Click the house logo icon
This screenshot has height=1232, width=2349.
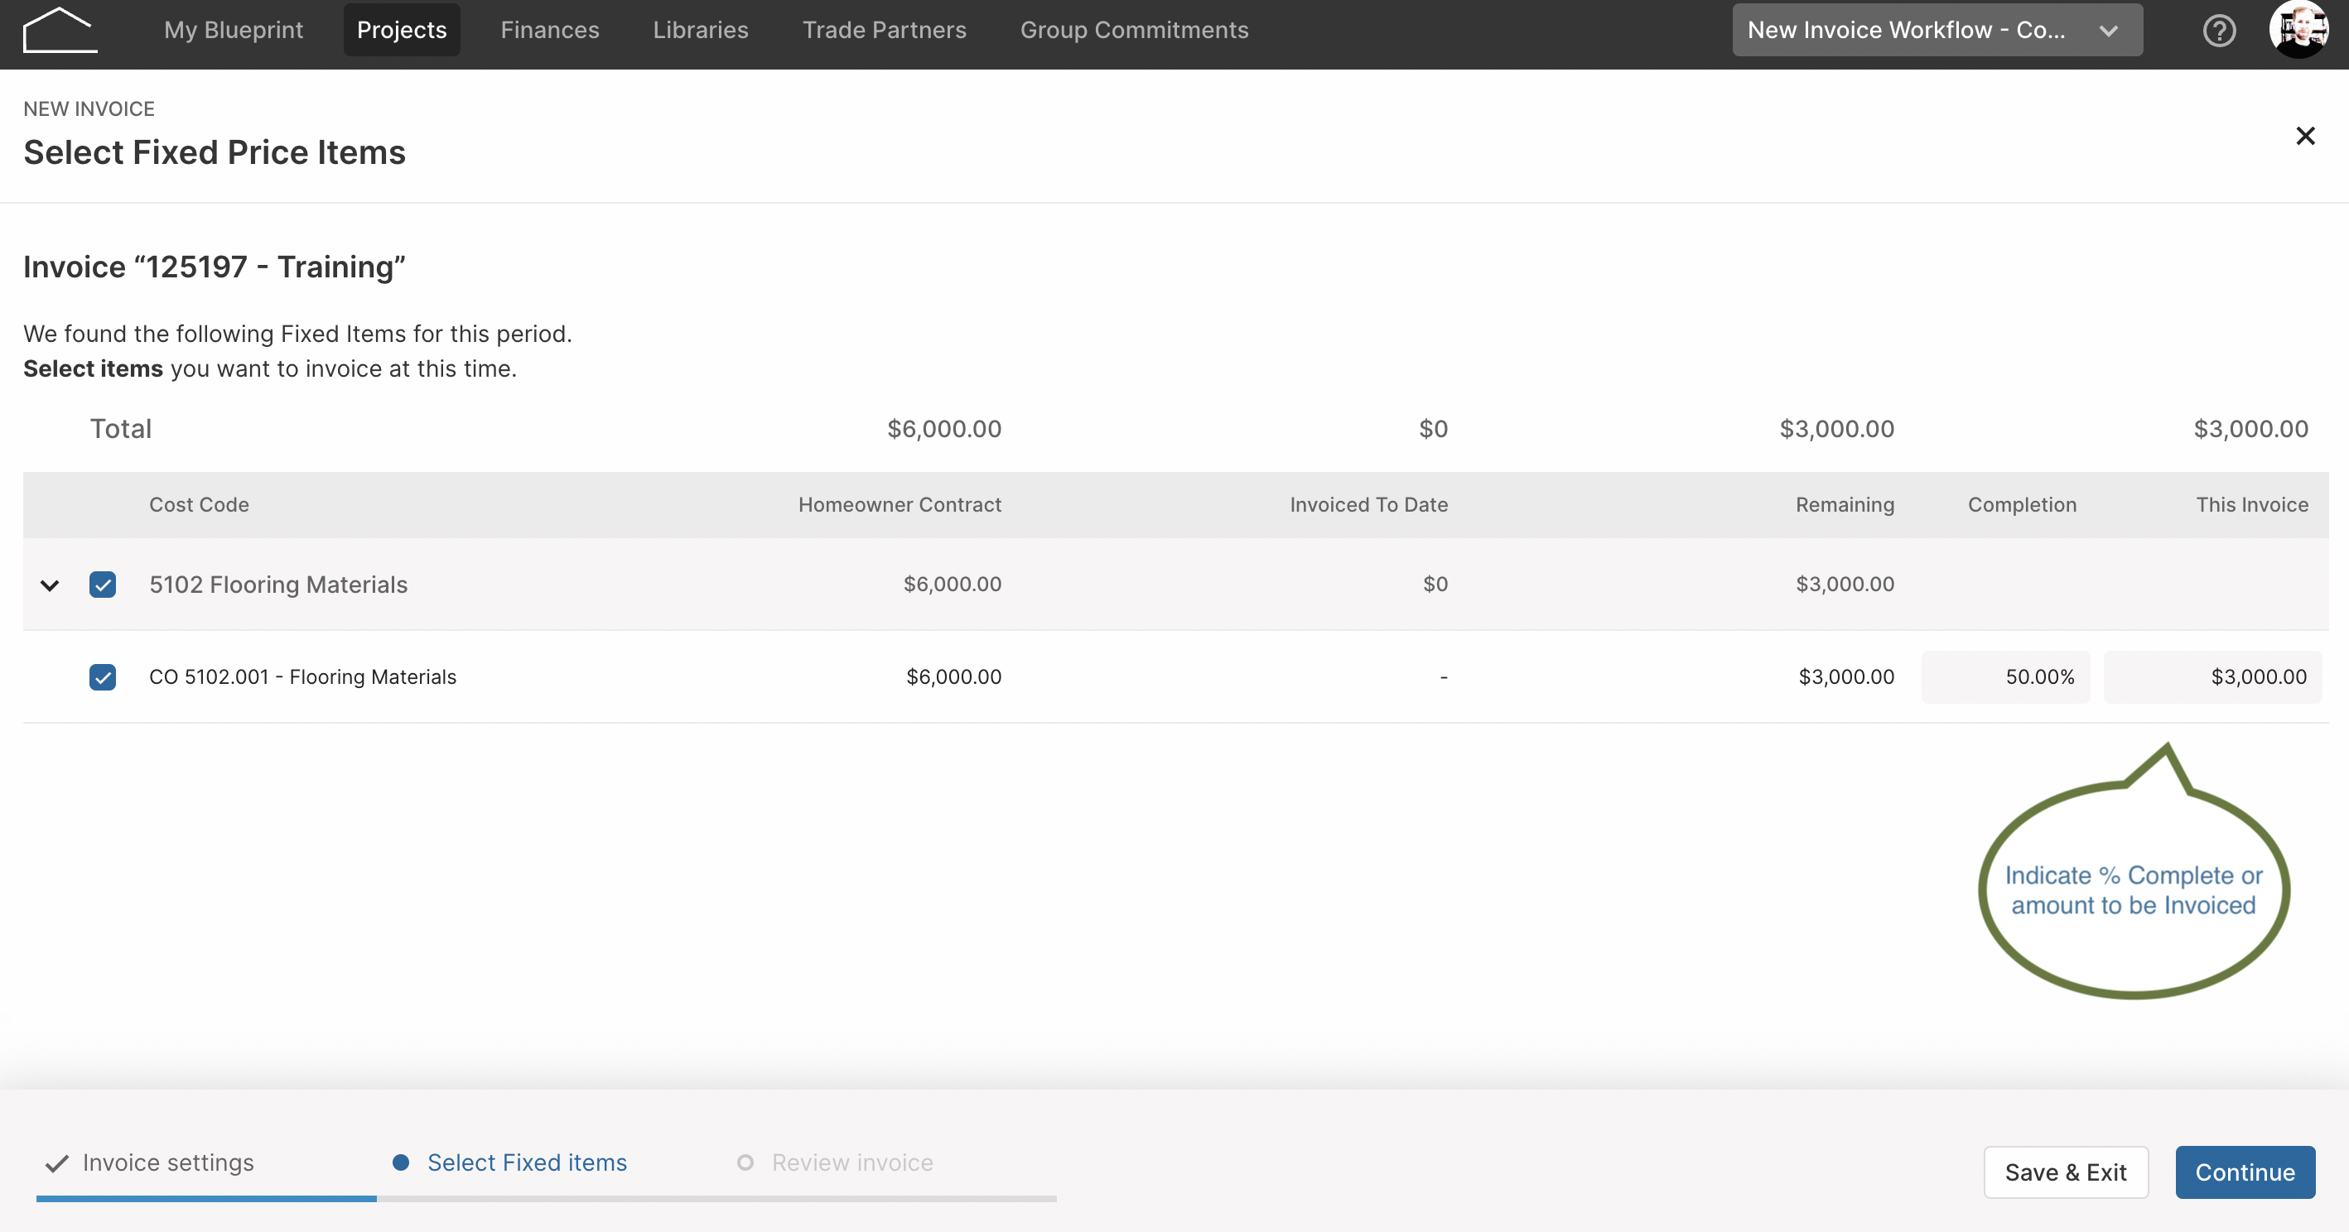coord(60,30)
